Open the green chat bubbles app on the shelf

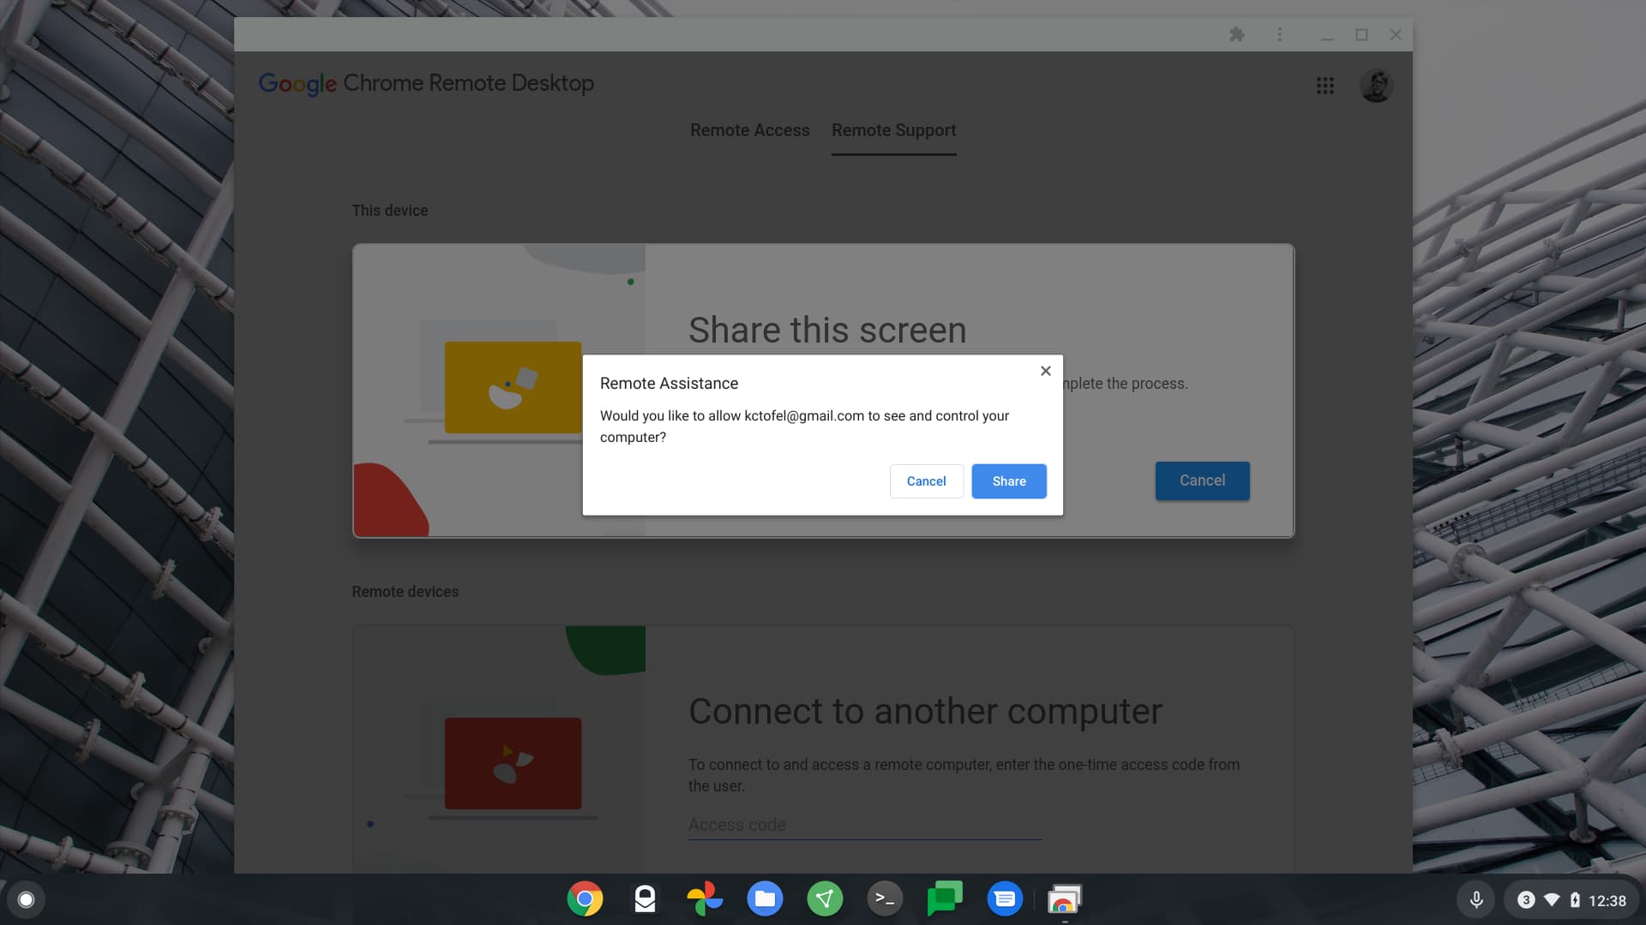click(x=945, y=899)
